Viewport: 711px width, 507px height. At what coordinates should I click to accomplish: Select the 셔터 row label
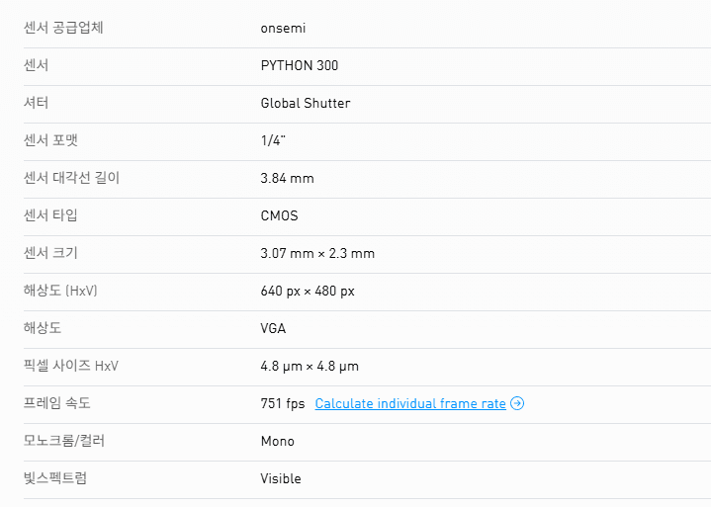[x=37, y=103]
